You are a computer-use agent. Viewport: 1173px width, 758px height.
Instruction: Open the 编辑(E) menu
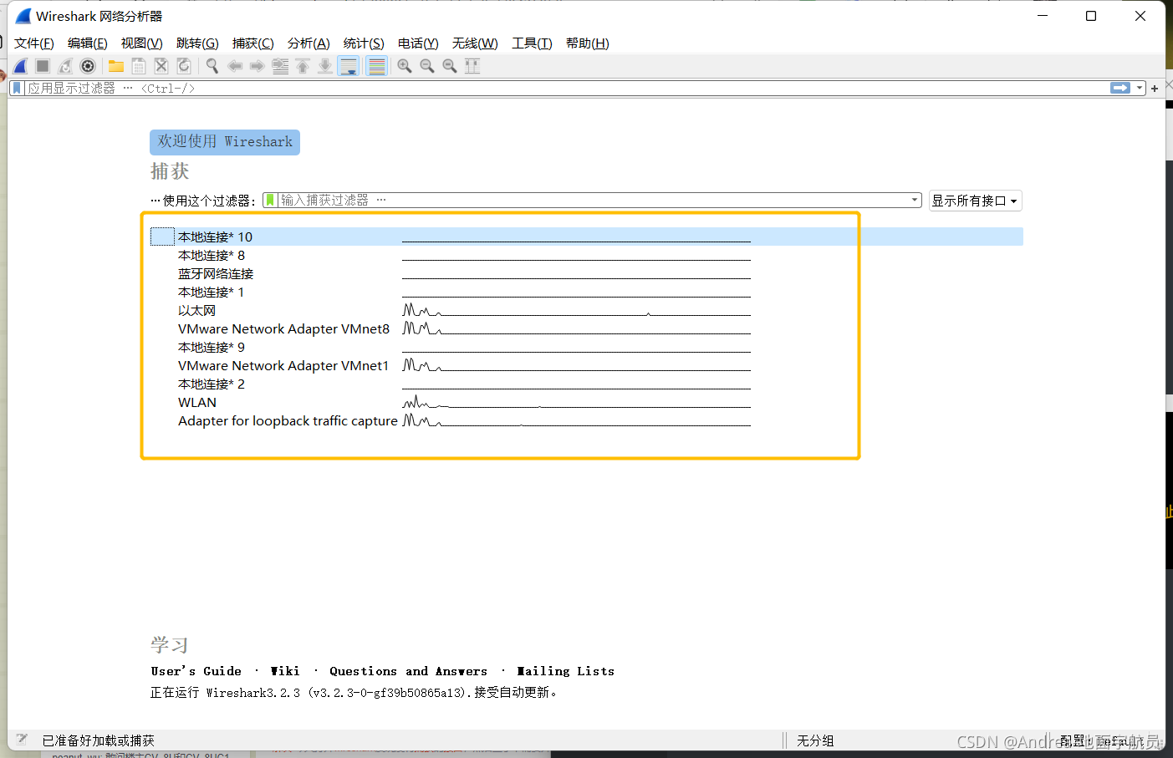click(88, 43)
